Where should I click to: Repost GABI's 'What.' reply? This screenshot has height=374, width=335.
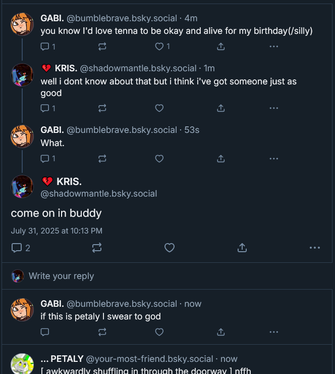pos(102,159)
